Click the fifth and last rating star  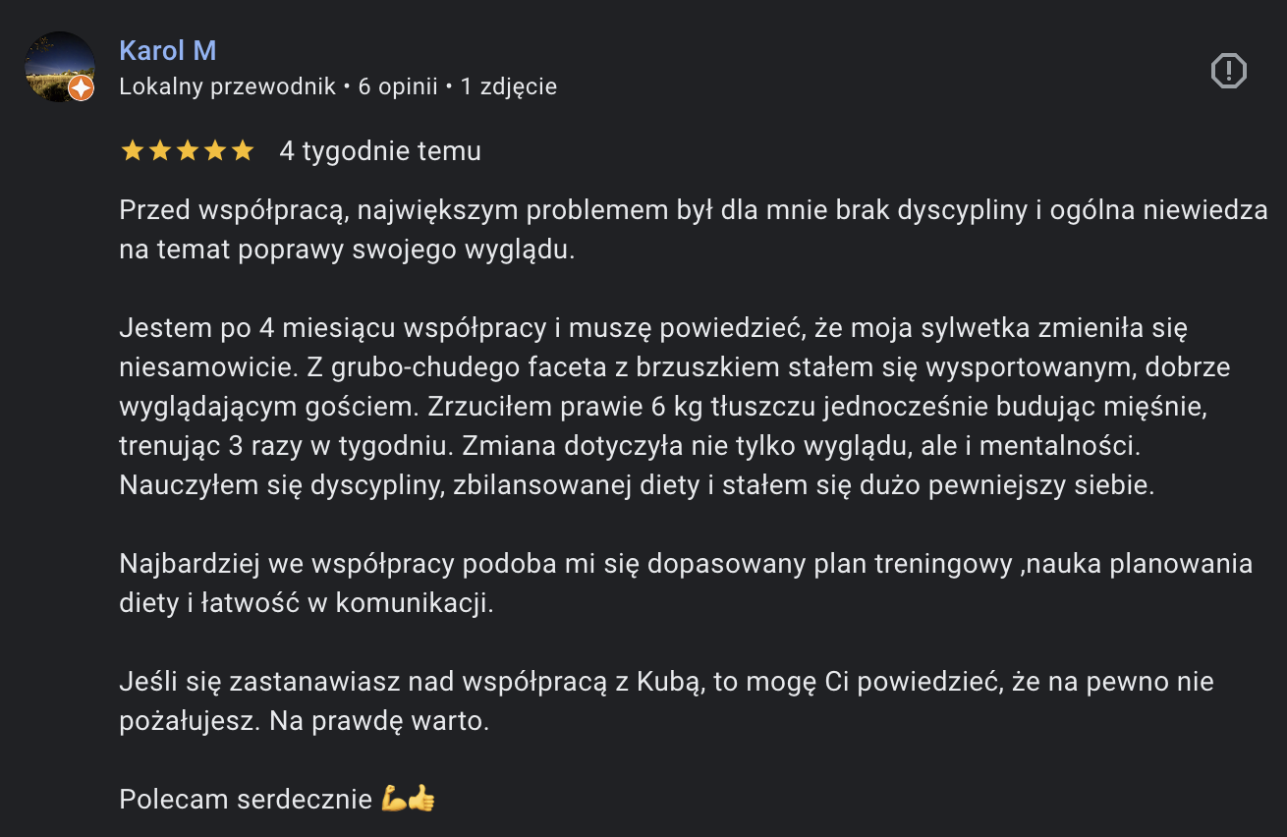click(242, 151)
